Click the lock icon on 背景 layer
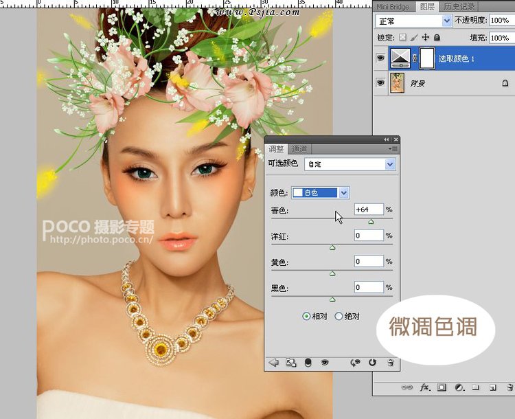The image size is (515, 419). (505, 83)
